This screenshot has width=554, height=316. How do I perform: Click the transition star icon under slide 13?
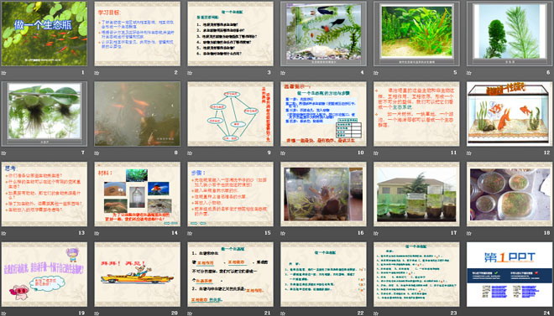point(3,233)
